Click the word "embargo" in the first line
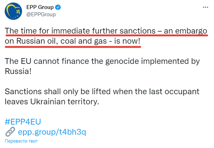Image resolution: width=214 pixels, height=148 pixels. (191, 31)
